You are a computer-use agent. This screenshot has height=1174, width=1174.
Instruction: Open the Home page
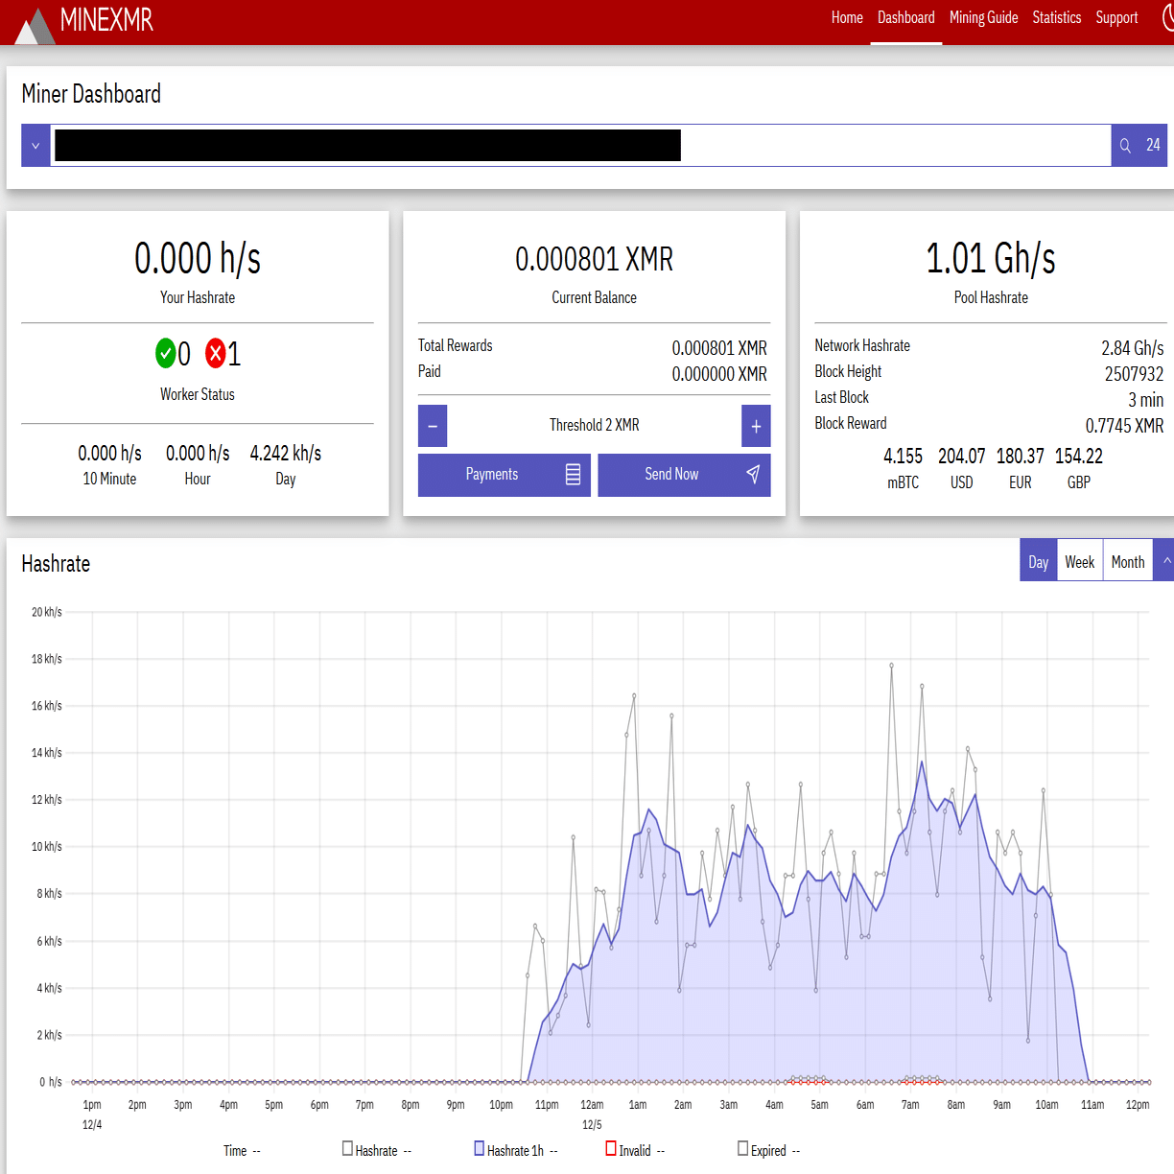click(847, 17)
